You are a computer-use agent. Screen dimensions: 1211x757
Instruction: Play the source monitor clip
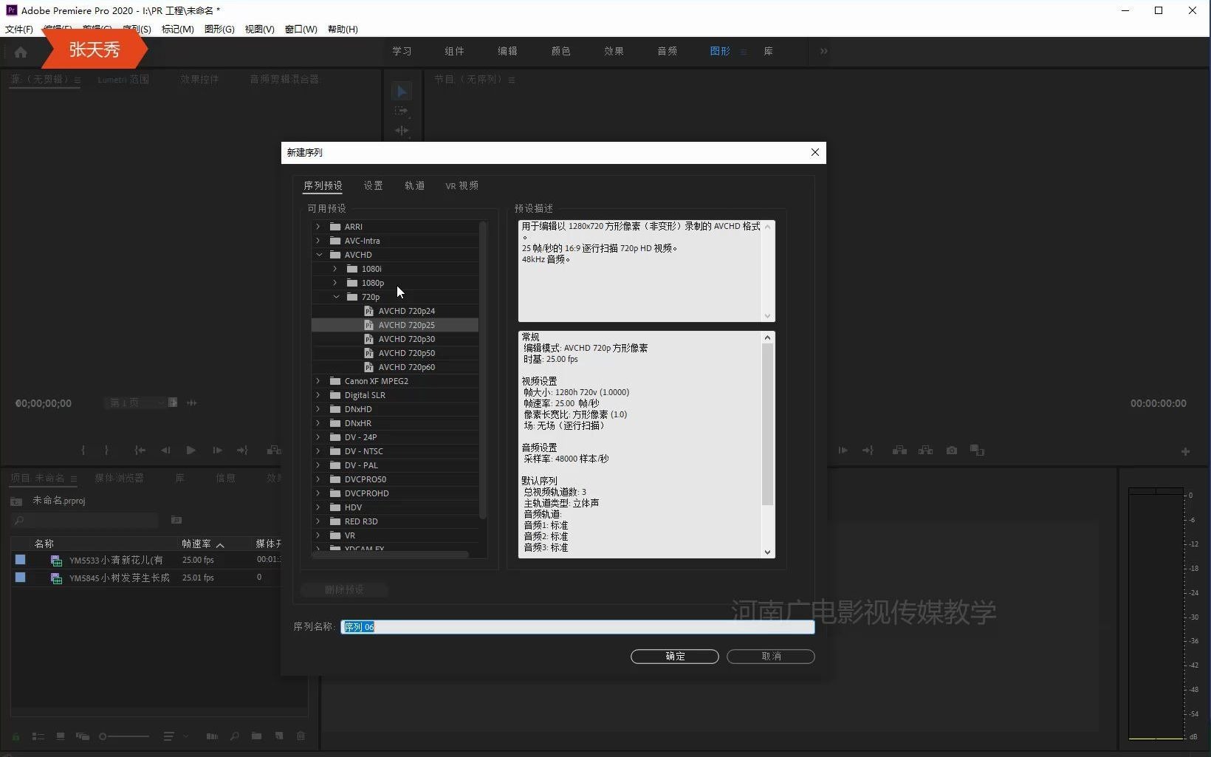191,451
